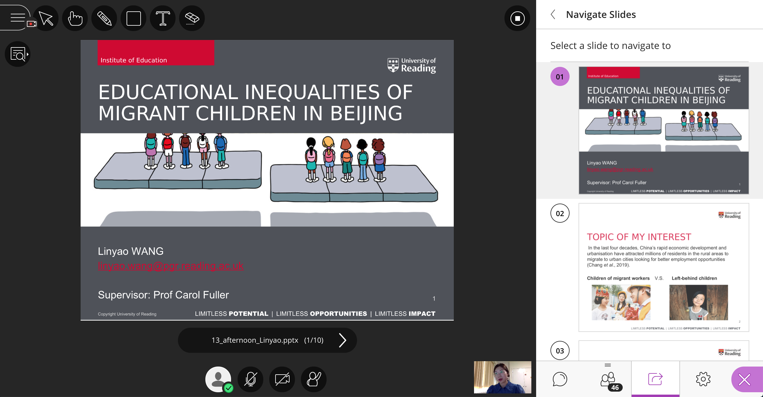Open the view controls zoom icon
763x397 pixels.
[18, 54]
